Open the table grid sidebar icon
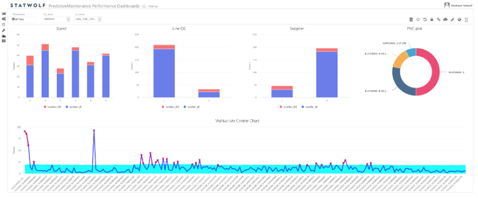The height and width of the screenshot is (198, 478). point(4,41)
